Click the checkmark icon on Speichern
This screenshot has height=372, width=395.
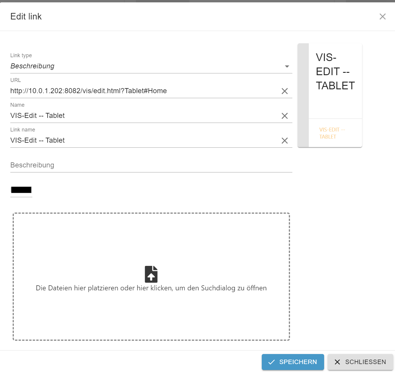(x=271, y=362)
